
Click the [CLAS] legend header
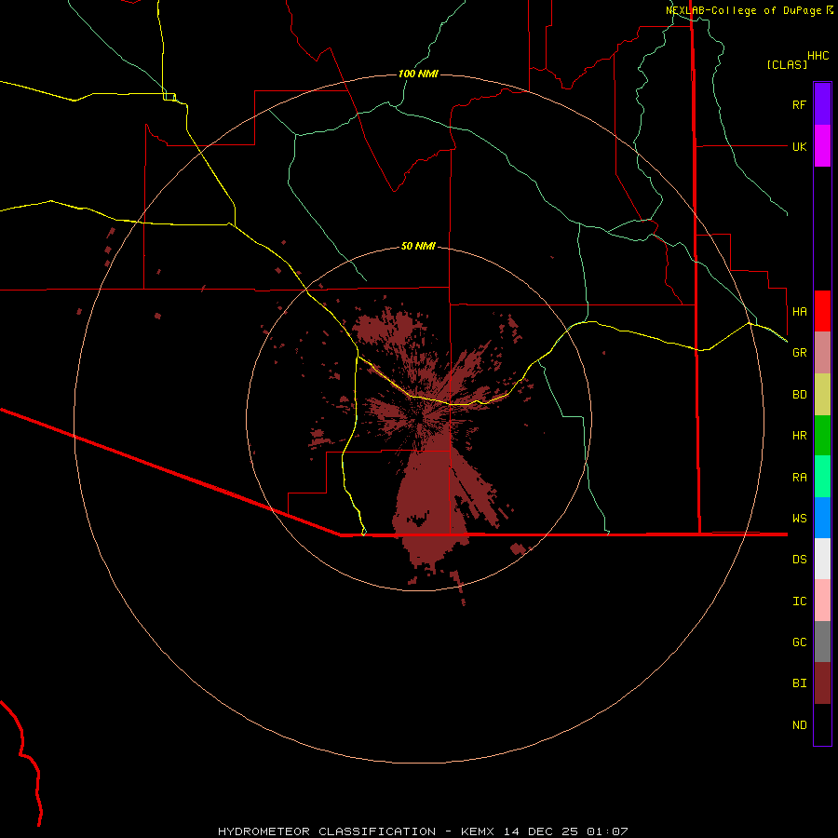[787, 64]
